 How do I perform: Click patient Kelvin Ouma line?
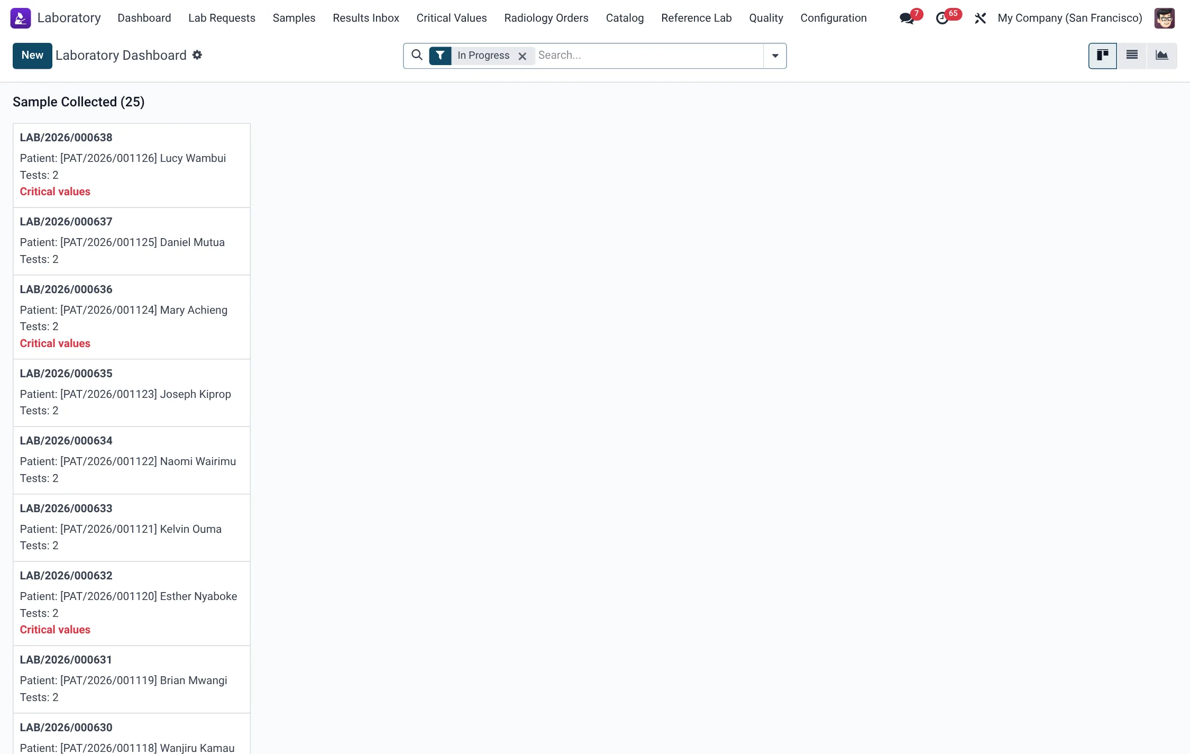tap(121, 529)
